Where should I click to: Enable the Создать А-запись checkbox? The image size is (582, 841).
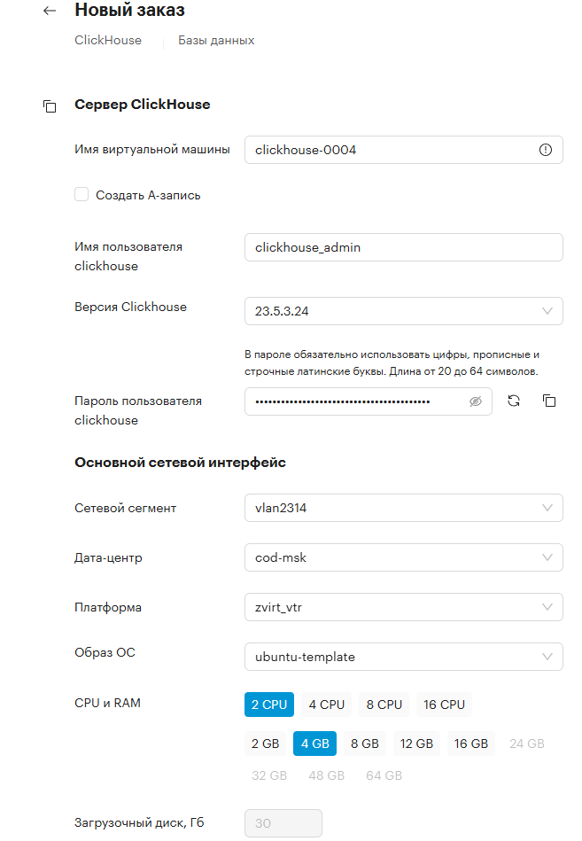[x=81, y=194]
